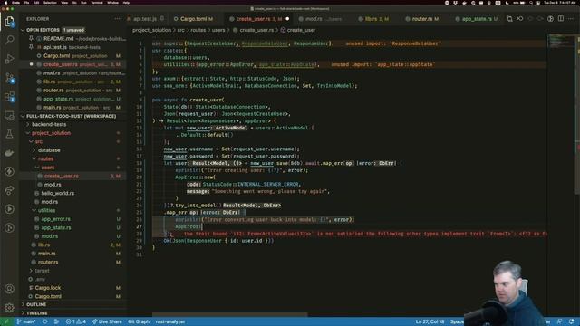The image size is (580, 326).
Task: Click the open changes icon in editor toolbar
Action: point(509,19)
